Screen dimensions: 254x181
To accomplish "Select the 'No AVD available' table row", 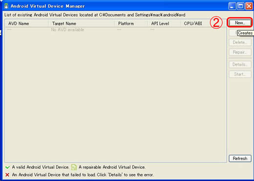I will (x=115, y=30).
